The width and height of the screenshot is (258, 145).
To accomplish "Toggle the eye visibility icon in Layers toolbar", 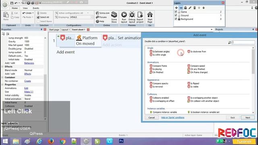I will (181, 8).
